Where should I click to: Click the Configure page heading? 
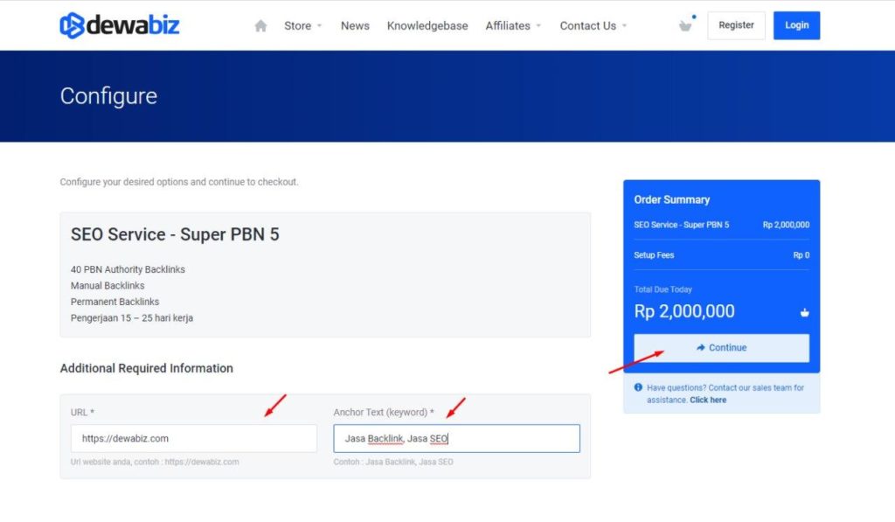click(x=108, y=96)
